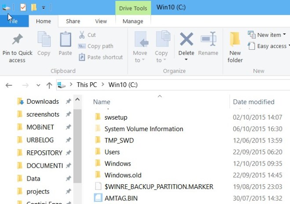Switch to the View ribbon tab

(x=101, y=21)
